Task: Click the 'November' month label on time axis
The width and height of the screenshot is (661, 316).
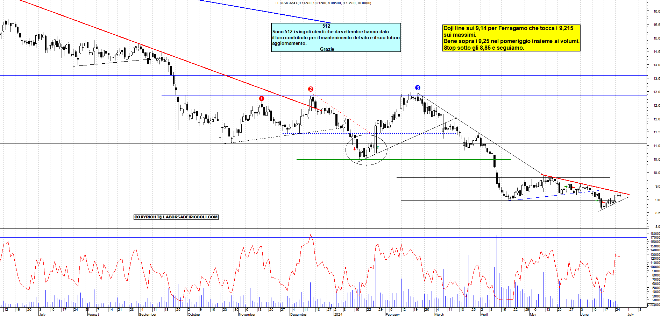Action: (247, 314)
